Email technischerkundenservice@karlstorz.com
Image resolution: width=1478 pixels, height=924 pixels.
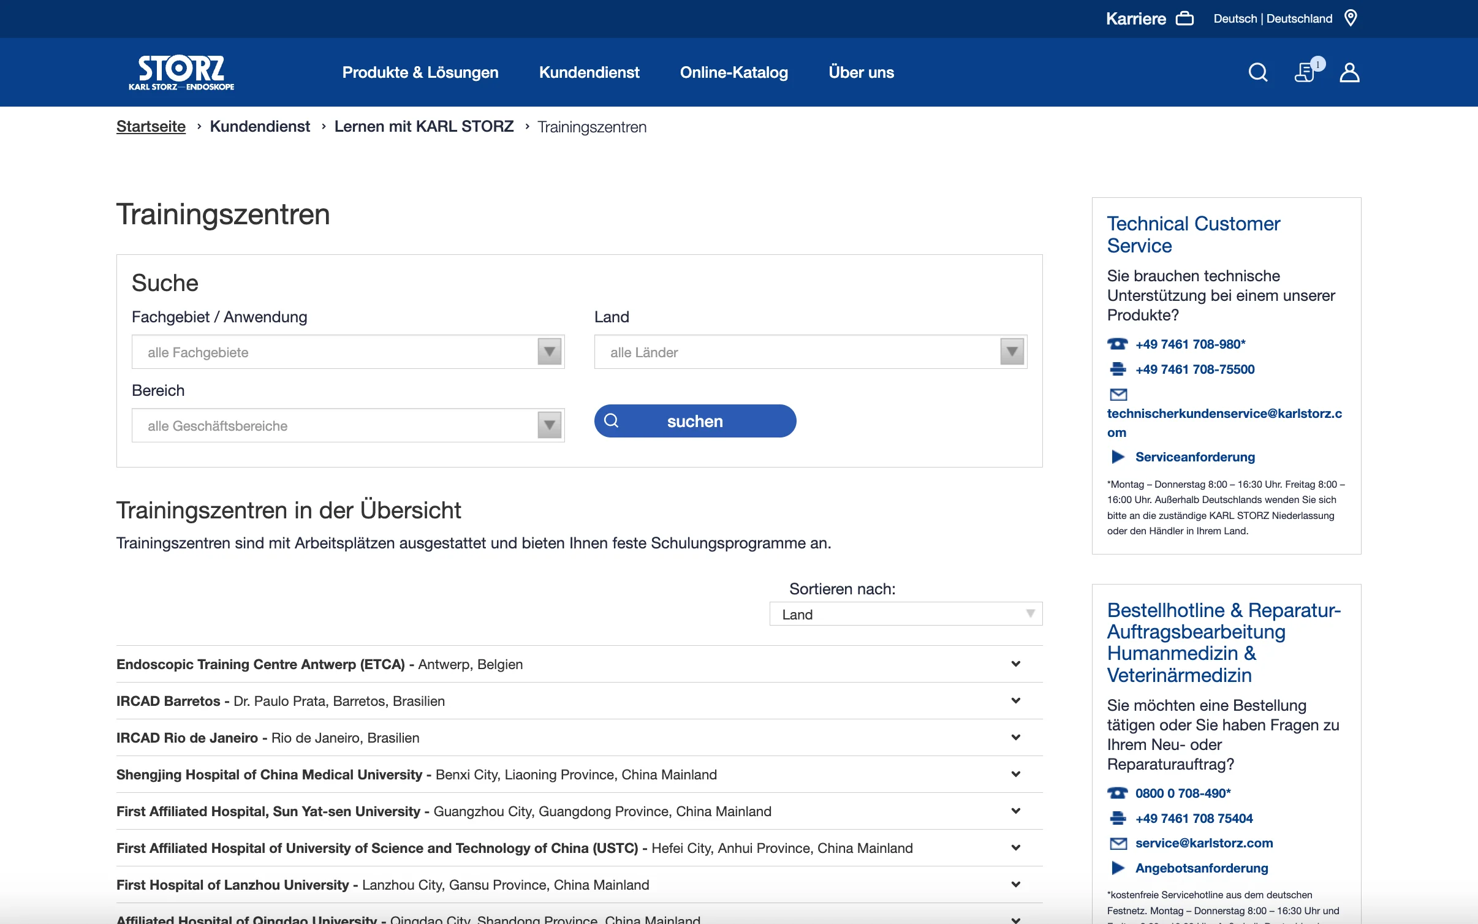click(1224, 423)
